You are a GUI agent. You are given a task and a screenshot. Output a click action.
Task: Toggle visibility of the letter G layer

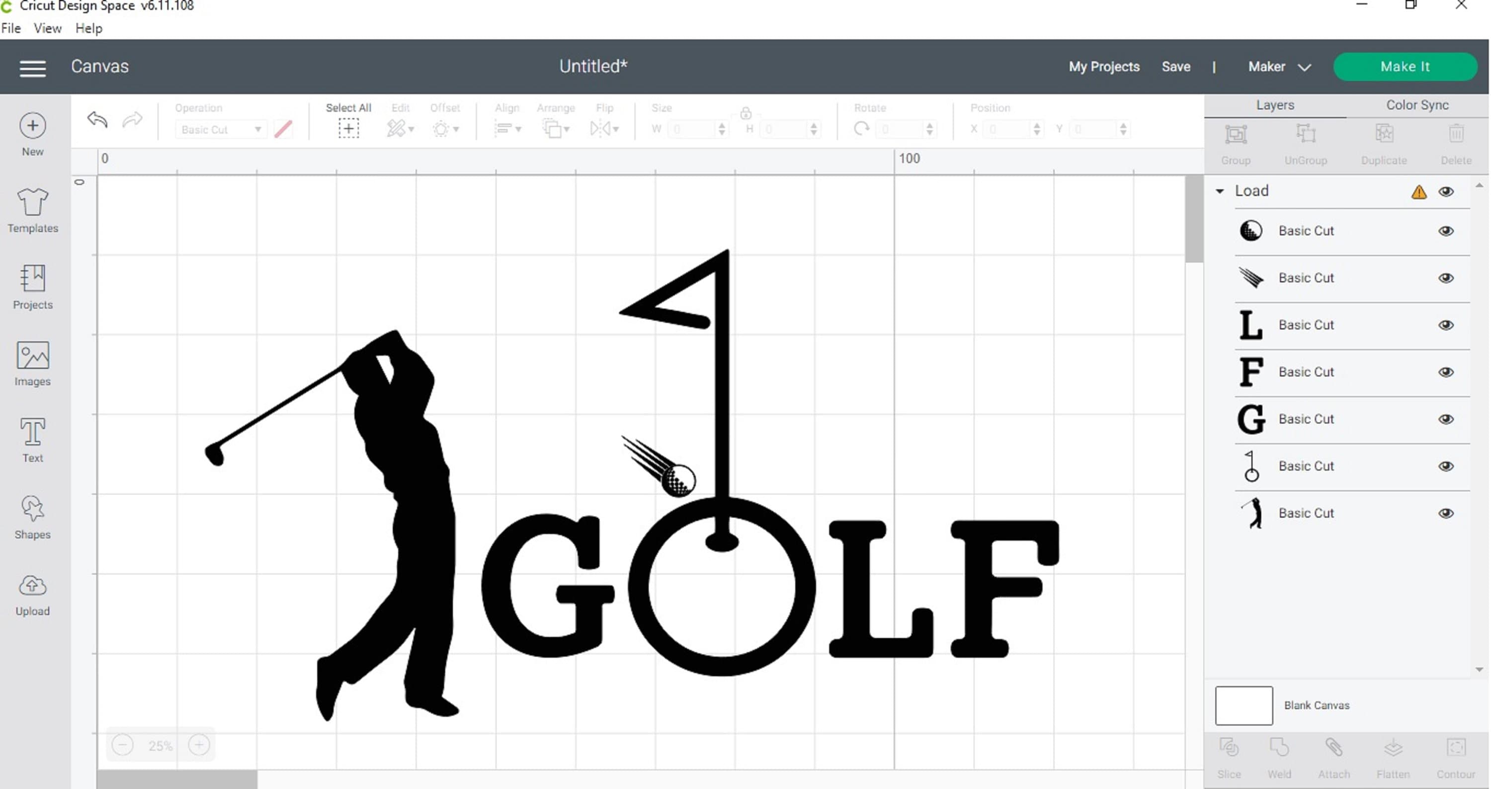(1445, 419)
